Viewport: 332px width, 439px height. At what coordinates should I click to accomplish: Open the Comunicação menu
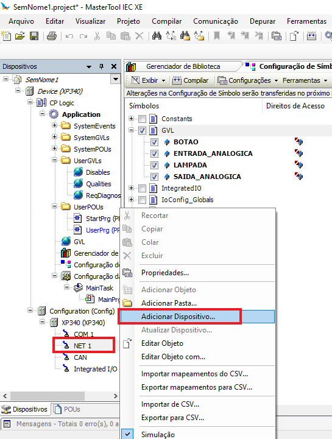click(216, 21)
